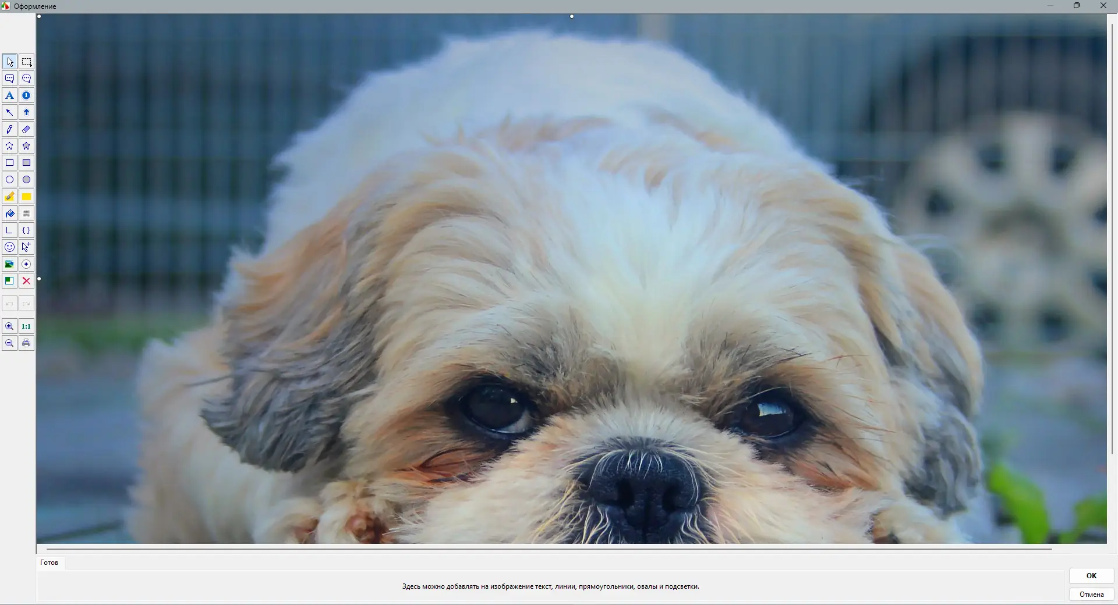Activate the yellow highlighter marker tool

tap(9, 197)
